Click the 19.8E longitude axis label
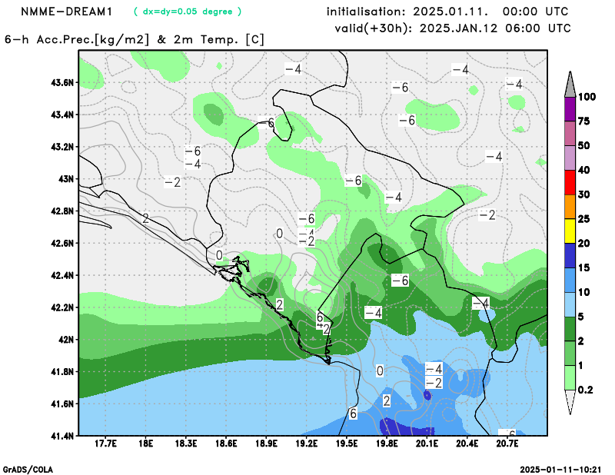The image size is (615, 475). (387, 444)
